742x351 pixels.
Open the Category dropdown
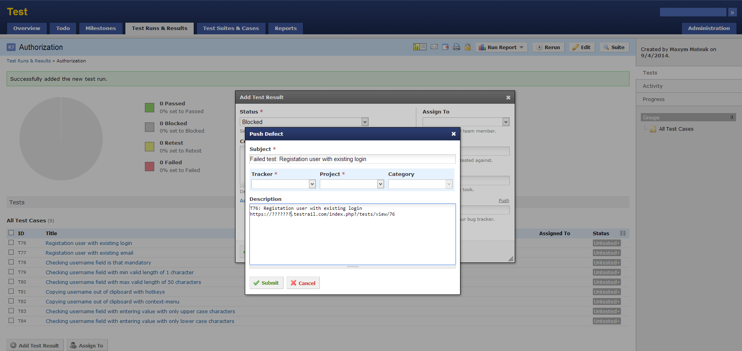[420, 184]
